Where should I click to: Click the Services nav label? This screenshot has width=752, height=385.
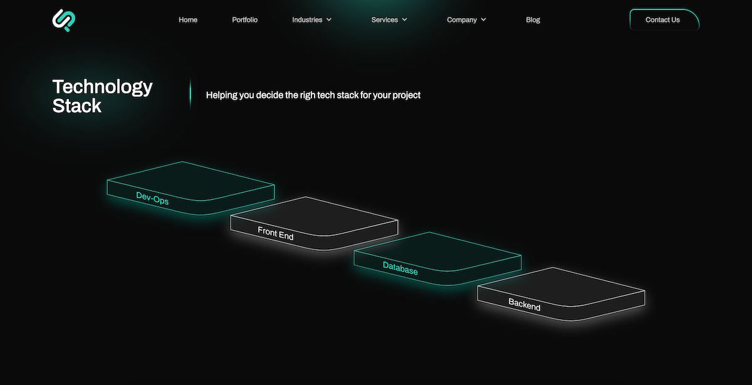[385, 19]
